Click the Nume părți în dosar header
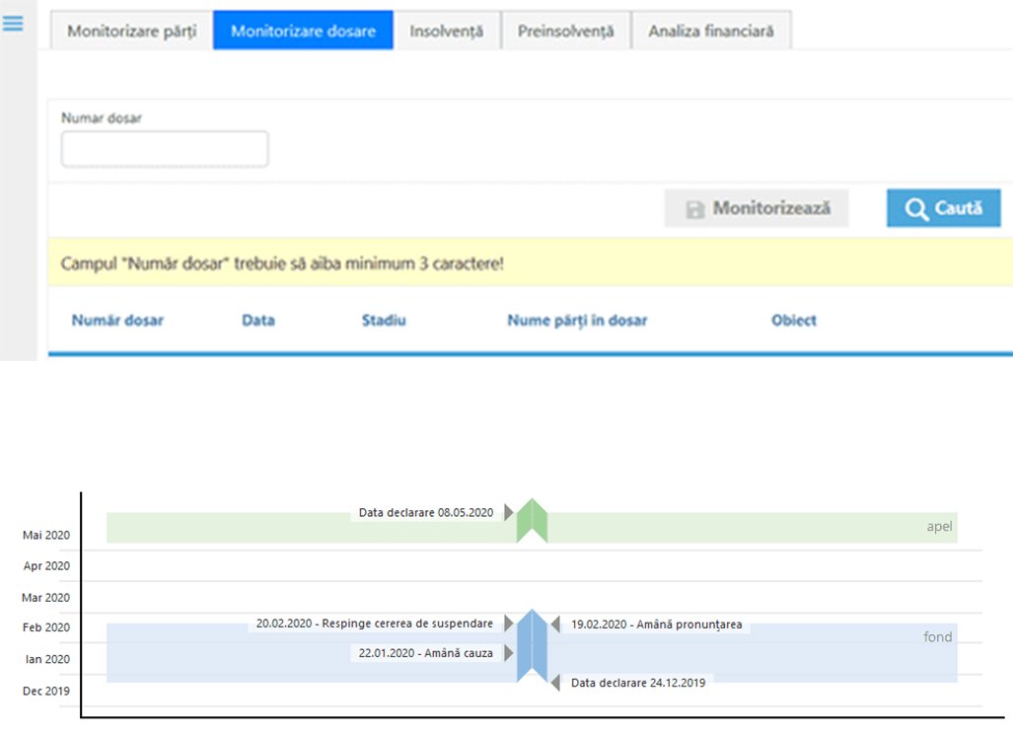Viewport: 1013px width, 734px height. [x=577, y=321]
